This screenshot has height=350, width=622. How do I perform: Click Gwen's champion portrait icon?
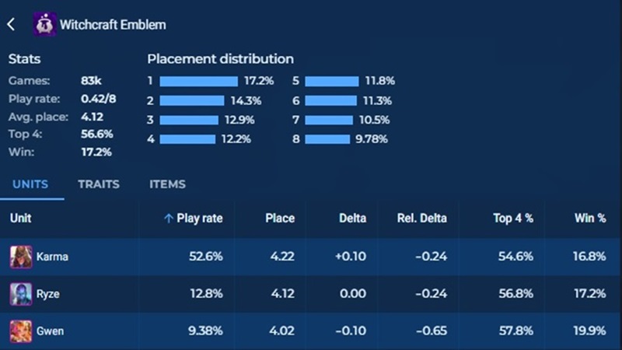tap(21, 331)
